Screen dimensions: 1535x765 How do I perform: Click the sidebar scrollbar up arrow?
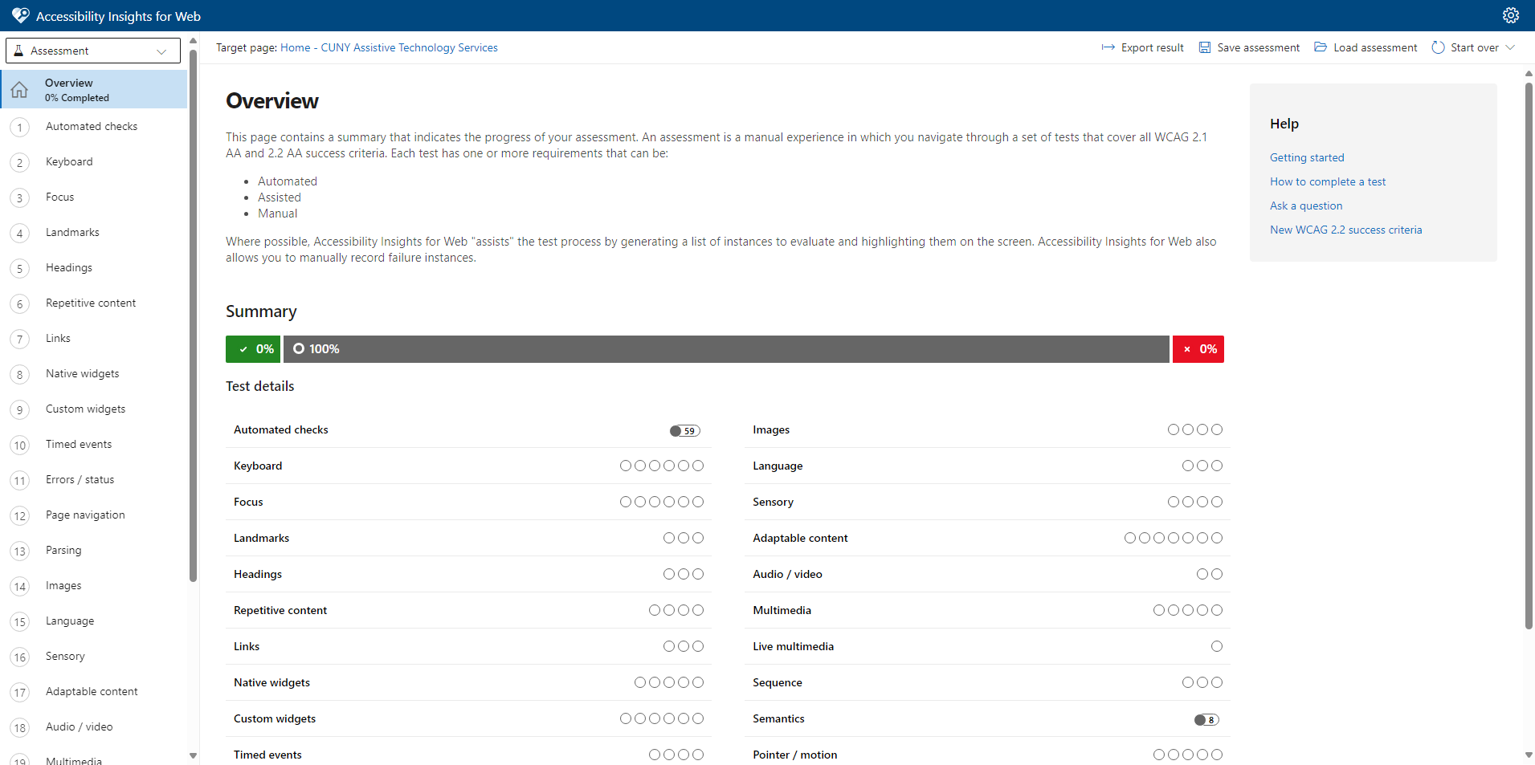point(193,40)
